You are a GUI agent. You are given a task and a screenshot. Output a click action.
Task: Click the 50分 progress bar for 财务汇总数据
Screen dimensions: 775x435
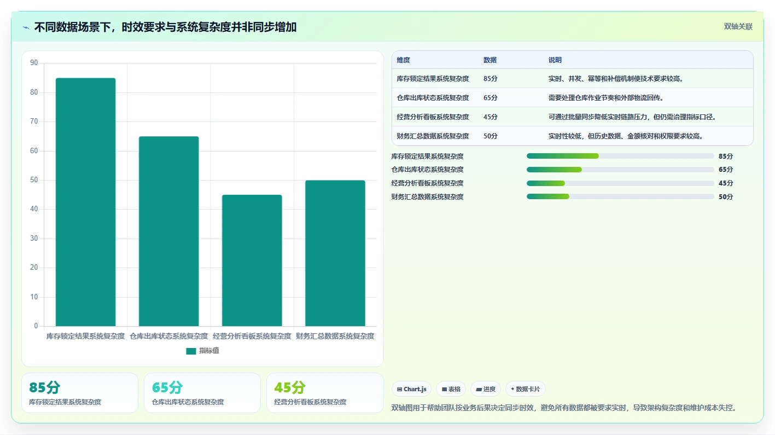click(x=620, y=196)
